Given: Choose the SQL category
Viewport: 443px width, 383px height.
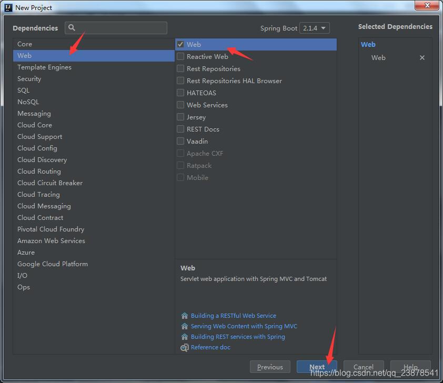Looking at the screenshot, I should click(x=94, y=90).
